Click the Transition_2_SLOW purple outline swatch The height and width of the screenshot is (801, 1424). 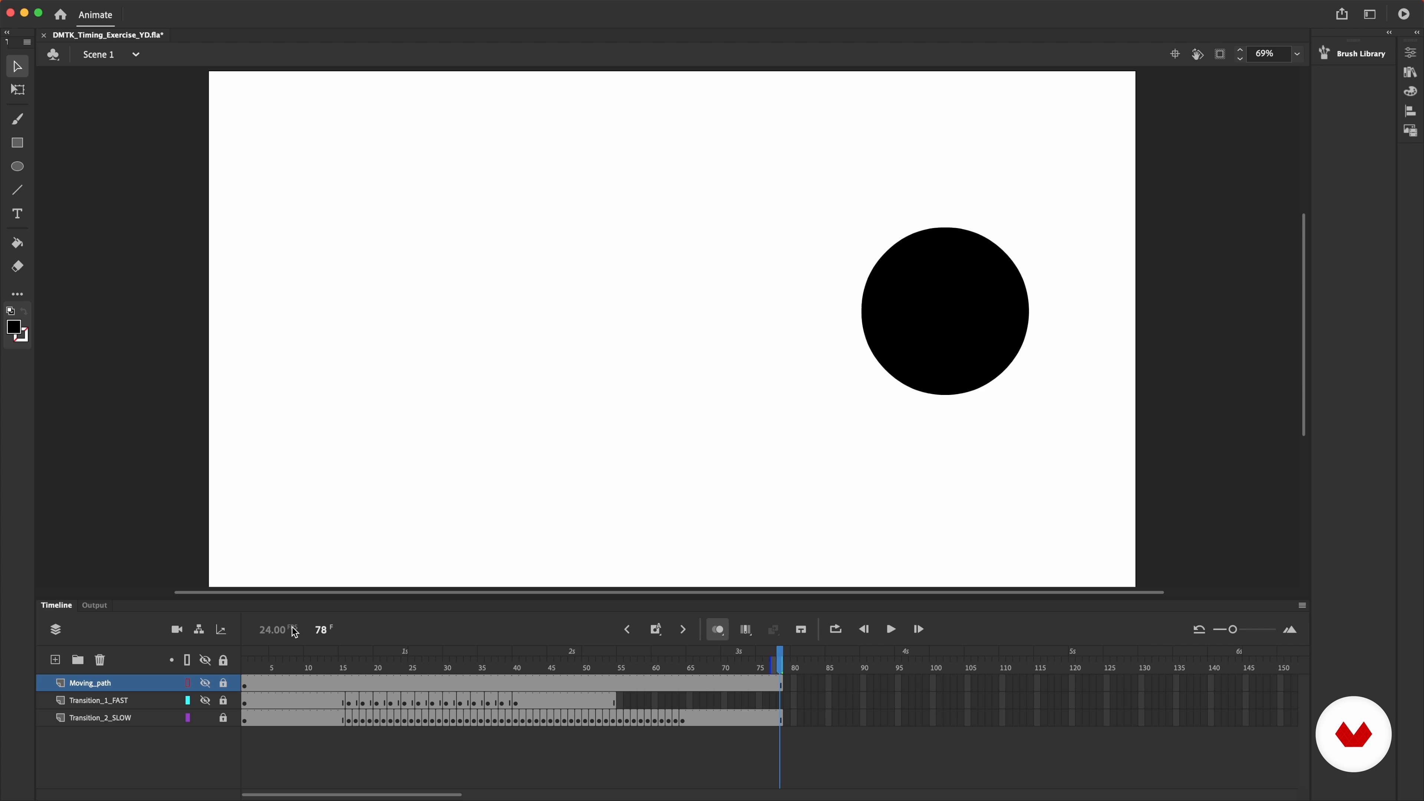[187, 718]
